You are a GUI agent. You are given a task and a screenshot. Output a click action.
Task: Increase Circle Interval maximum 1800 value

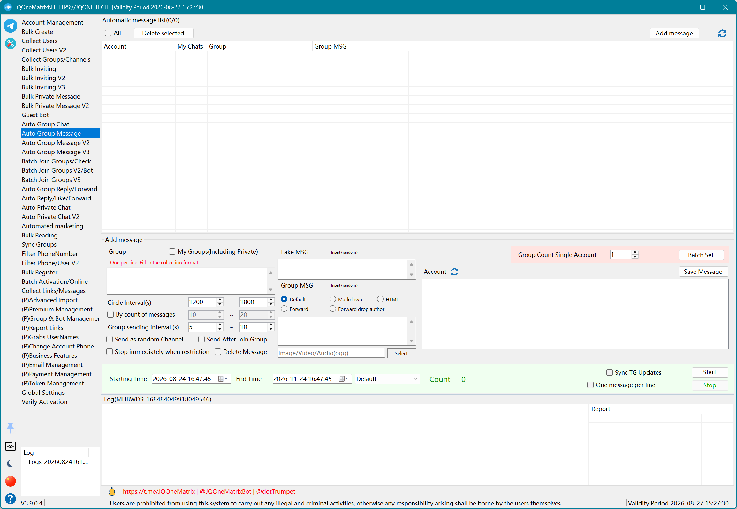pos(271,300)
